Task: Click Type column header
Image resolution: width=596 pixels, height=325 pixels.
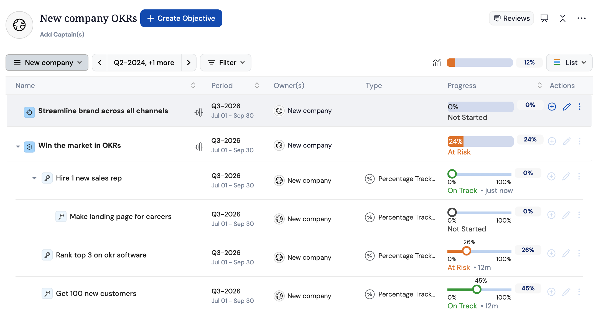Action: point(374,86)
